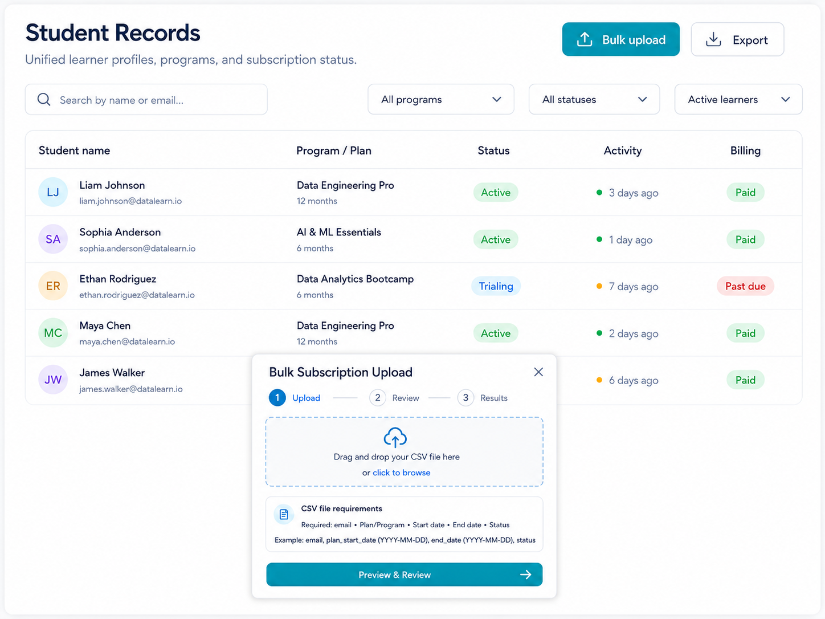The image size is (825, 619).
Task: Click Active status badge in Liam Johnson row
Action: click(496, 192)
